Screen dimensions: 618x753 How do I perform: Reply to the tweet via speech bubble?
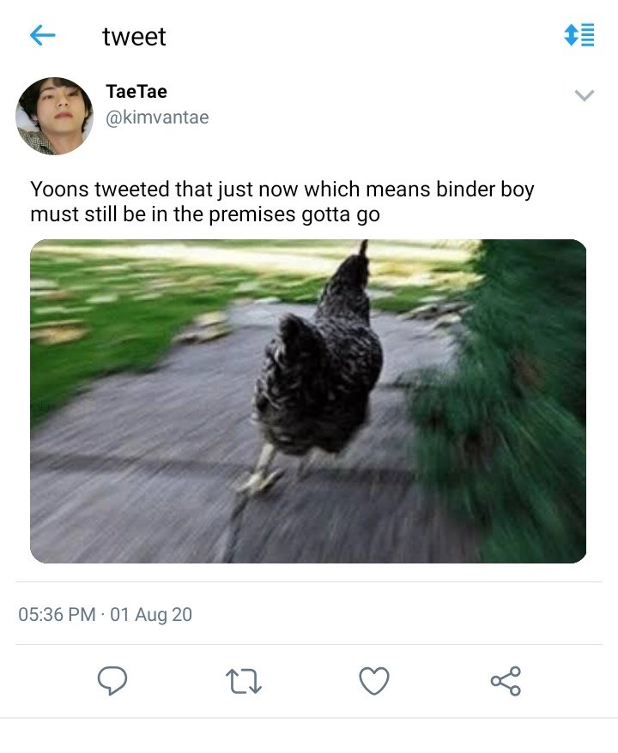pos(112,680)
